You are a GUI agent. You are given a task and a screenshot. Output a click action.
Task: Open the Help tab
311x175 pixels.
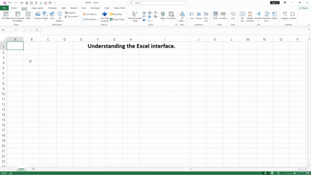pyautogui.click(x=107, y=8)
